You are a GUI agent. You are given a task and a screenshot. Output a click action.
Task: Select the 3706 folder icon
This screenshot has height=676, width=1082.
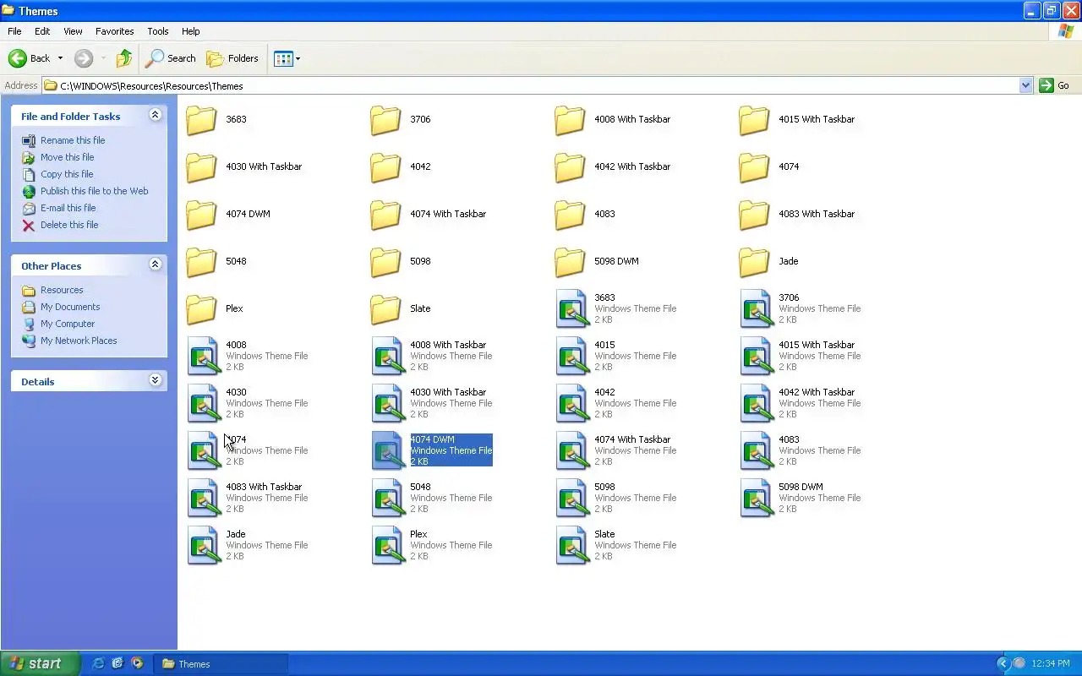tap(385, 119)
